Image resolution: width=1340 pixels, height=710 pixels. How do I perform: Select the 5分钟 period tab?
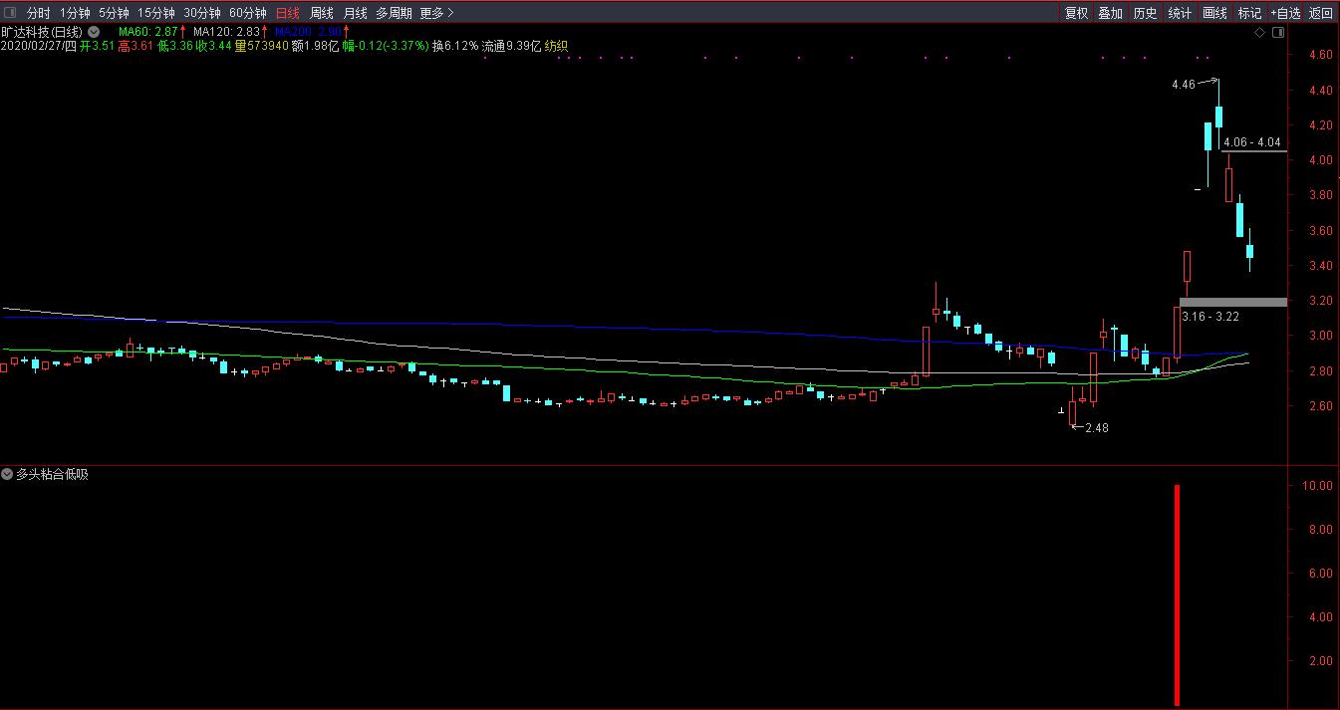[114, 13]
